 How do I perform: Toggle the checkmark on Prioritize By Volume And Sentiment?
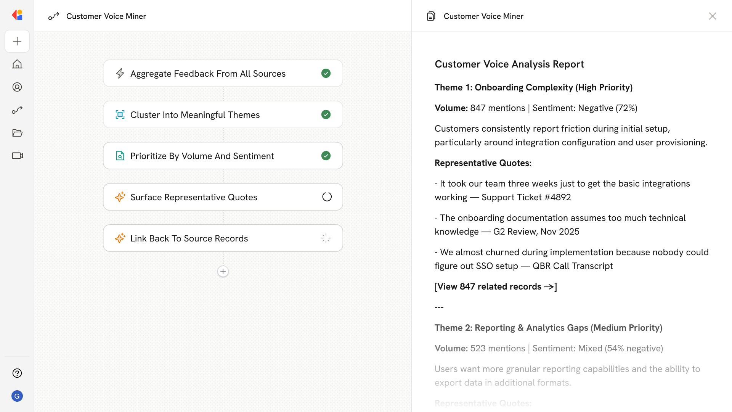pos(326,156)
